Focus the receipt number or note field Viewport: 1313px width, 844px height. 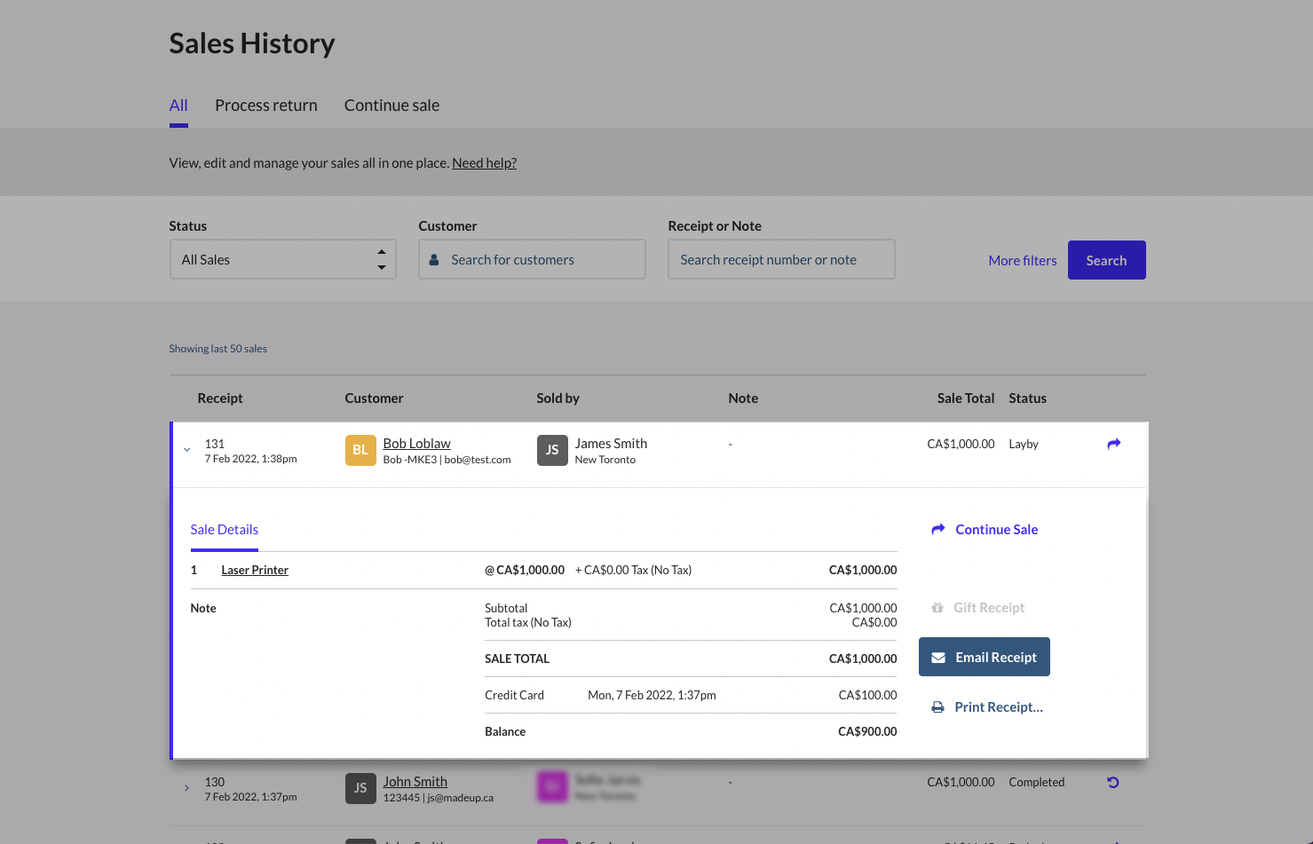(781, 259)
